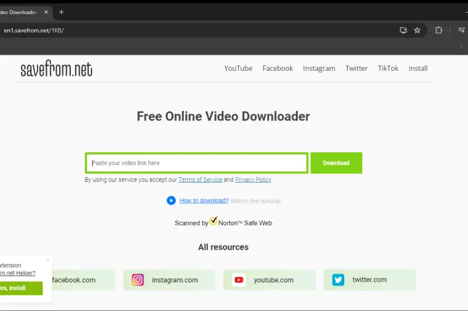The width and height of the screenshot is (468, 311).
Task: Click the 'Free Online Video Downloader' heading
Action: click(223, 116)
